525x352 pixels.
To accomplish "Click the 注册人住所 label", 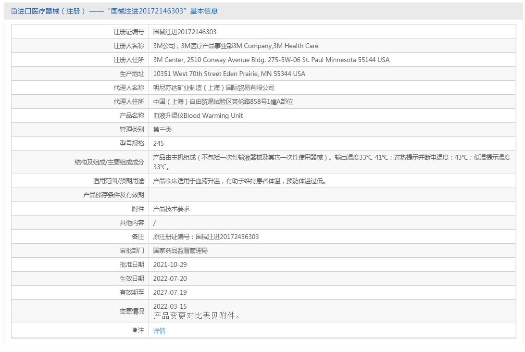I will coord(128,60).
